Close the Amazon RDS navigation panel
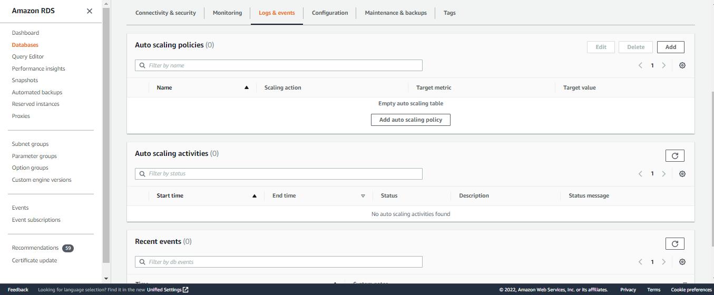Image resolution: width=714 pixels, height=295 pixels. pos(89,11)
